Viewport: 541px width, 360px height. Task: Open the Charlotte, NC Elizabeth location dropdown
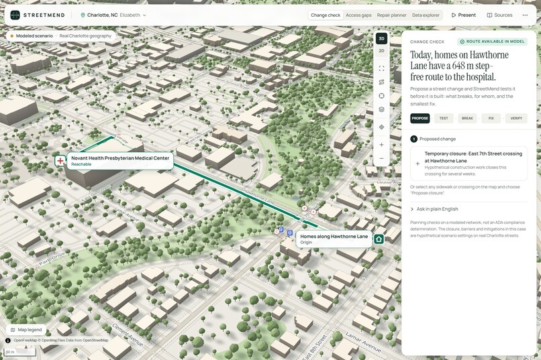click(113, 15)
